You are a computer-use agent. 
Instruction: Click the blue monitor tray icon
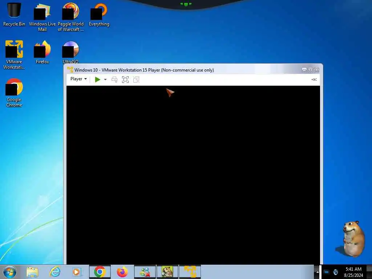pyautogui.click(x=327, y=272)
